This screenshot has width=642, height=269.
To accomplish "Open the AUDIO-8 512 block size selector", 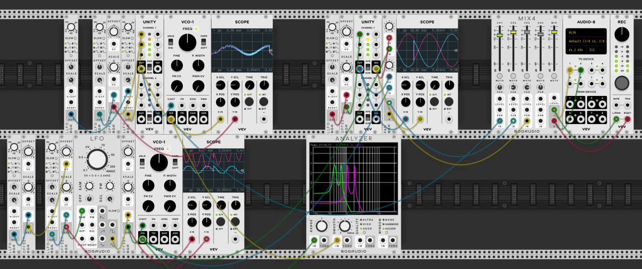I will coord(596,50).
